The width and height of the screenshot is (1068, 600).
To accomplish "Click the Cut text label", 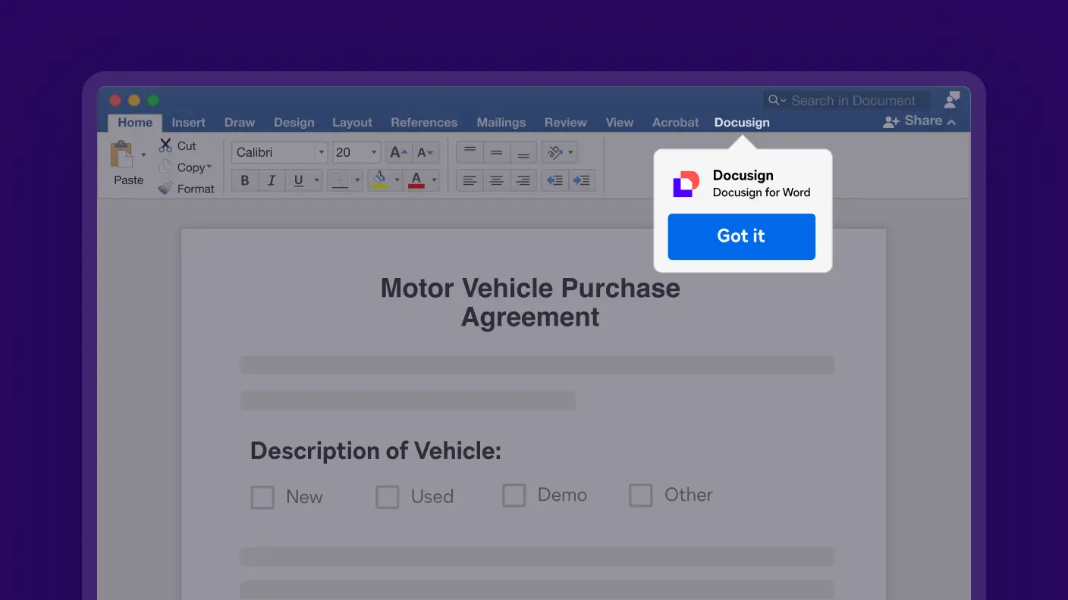I will click(187, 145).
